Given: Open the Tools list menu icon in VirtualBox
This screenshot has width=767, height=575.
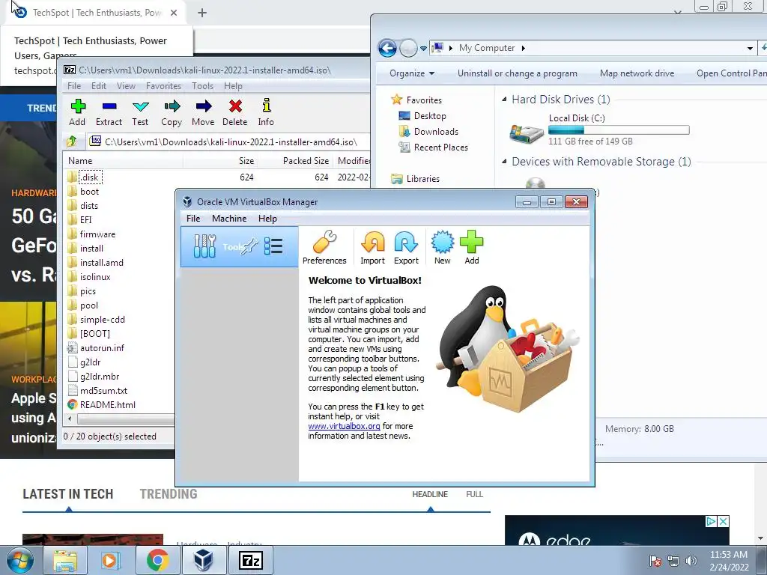Looking at the screenshot, I should 273,246.
